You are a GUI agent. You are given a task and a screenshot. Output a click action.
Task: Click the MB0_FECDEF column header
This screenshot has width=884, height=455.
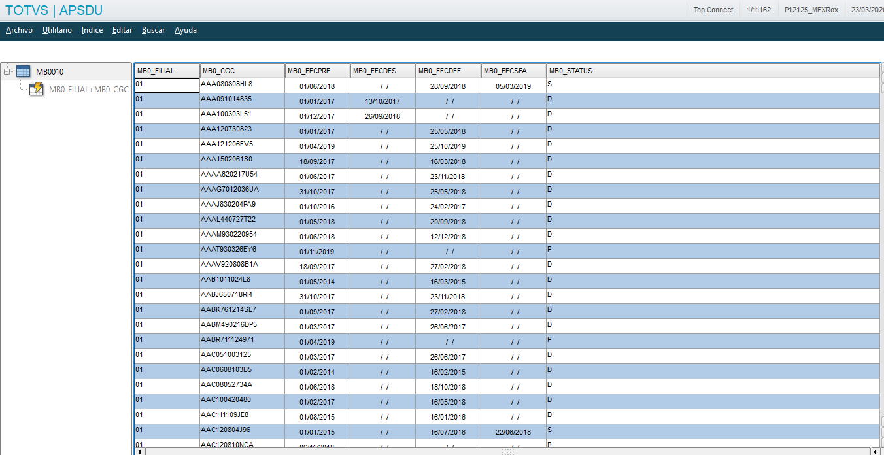[448, 71]
